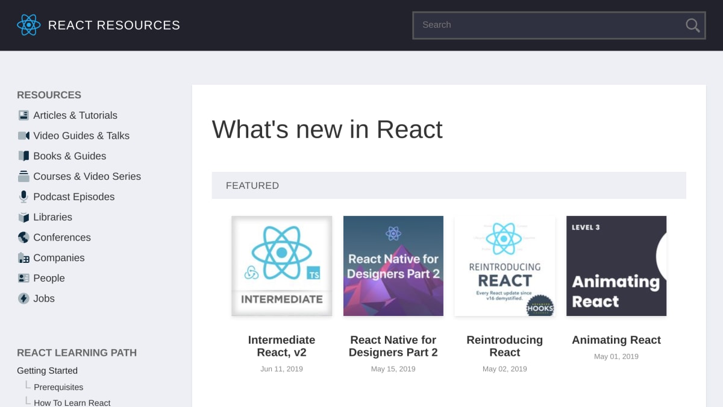
Task: Click the Courses & Video Series stack icon
Action: [23, 176]
